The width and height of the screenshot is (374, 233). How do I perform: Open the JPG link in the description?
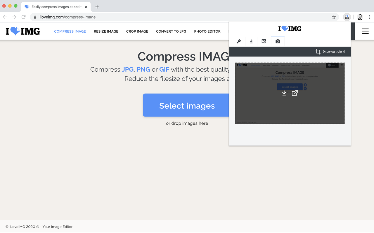[128, 69]
